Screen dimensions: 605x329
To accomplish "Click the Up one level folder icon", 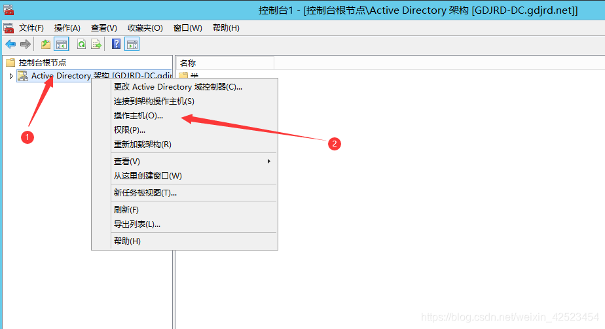I will [x=46, y=44].
